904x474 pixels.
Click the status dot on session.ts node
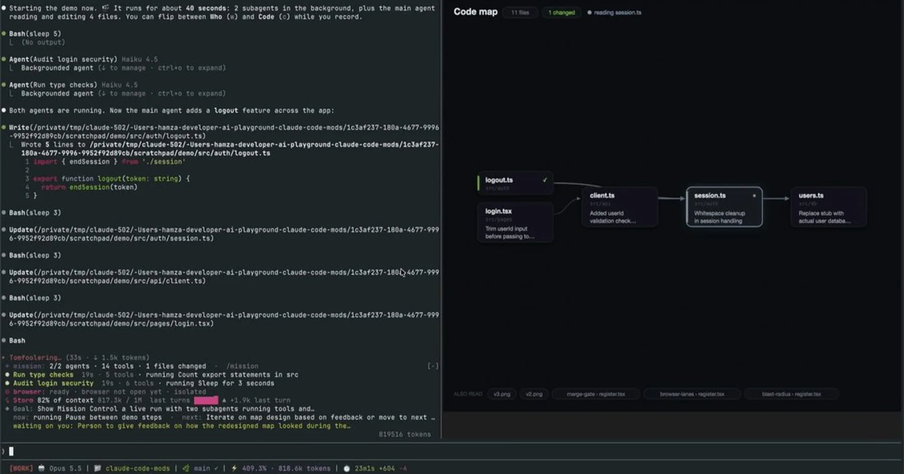click(754, 195)
